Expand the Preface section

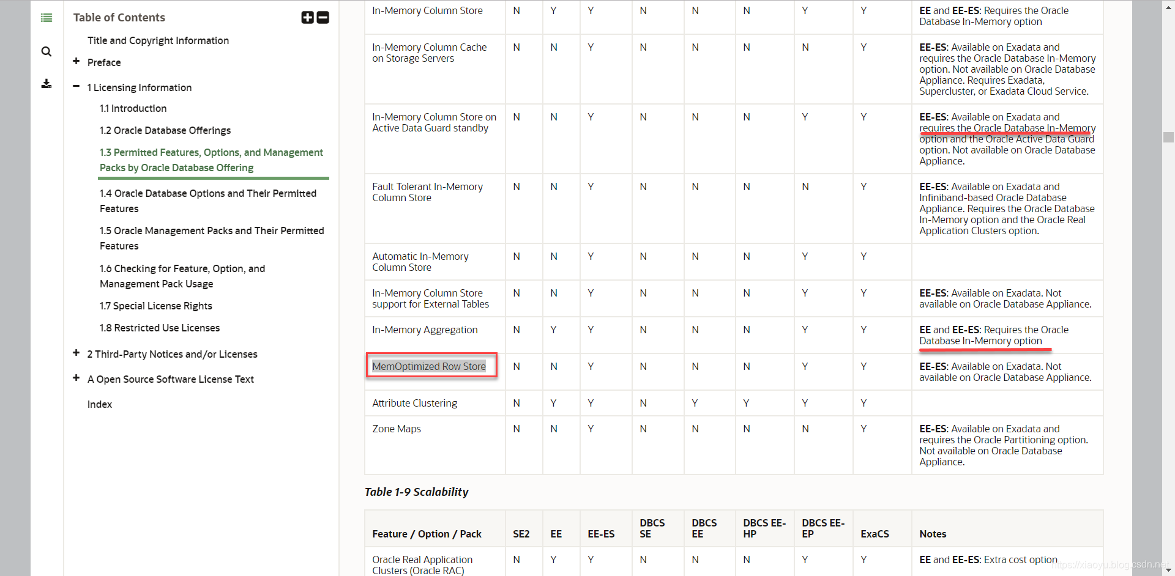pyautogui.click(x=76, y=61)
